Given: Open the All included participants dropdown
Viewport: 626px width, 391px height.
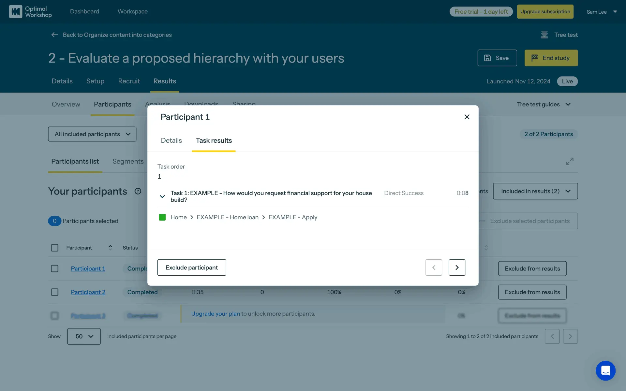Looking at the screenshot, I should click(92, 134).
